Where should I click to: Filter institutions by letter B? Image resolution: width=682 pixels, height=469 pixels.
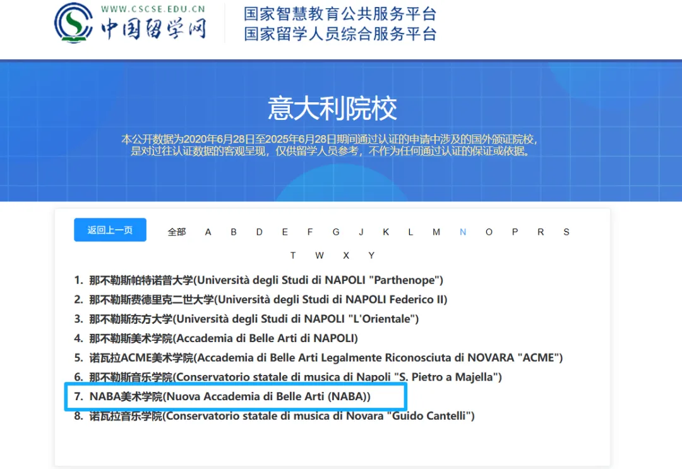point(234,232)
